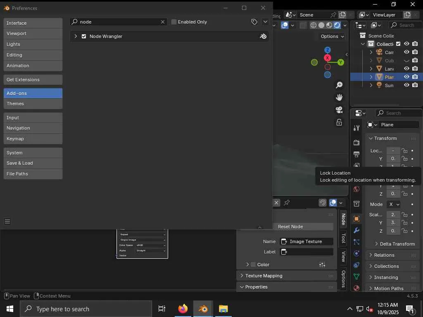
Task: Click the Windows Start button
Action: 10,309
